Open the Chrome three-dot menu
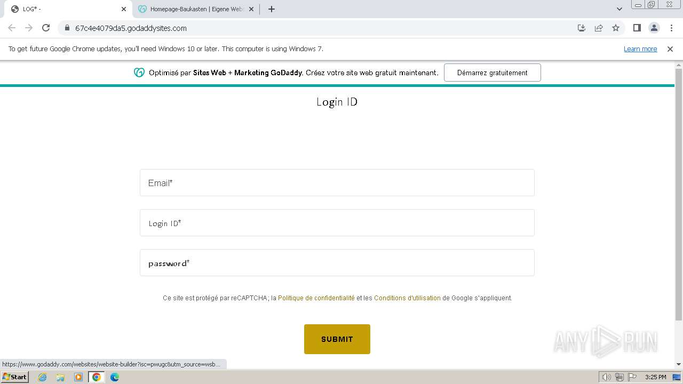 coord(671,28)
